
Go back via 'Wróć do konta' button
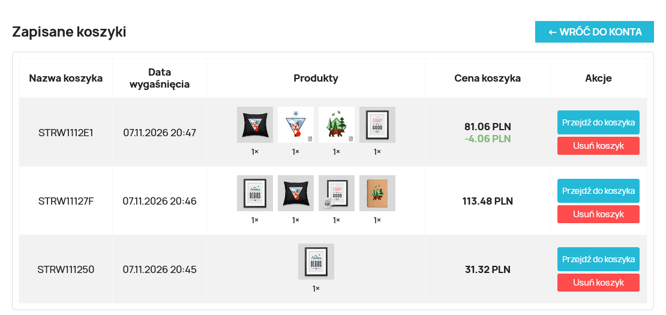point(595,32)
